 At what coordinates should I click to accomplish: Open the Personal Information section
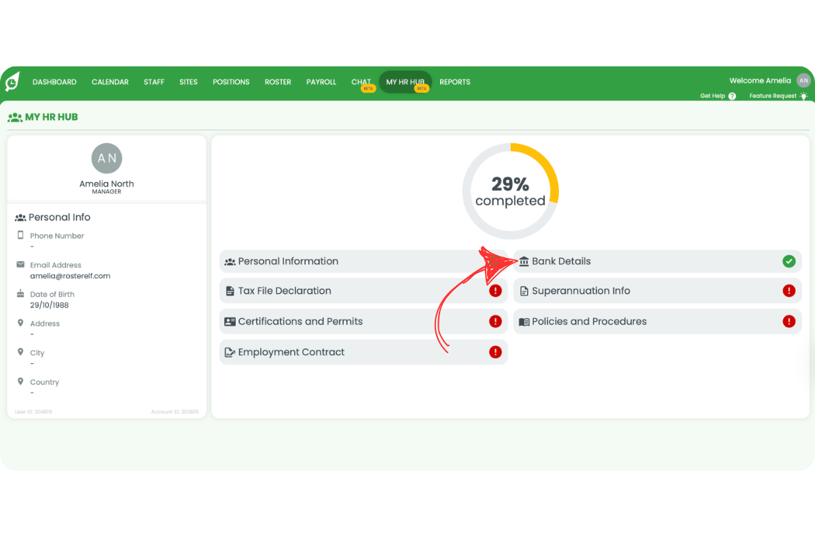pyautogui.click(x=288, y=261)
